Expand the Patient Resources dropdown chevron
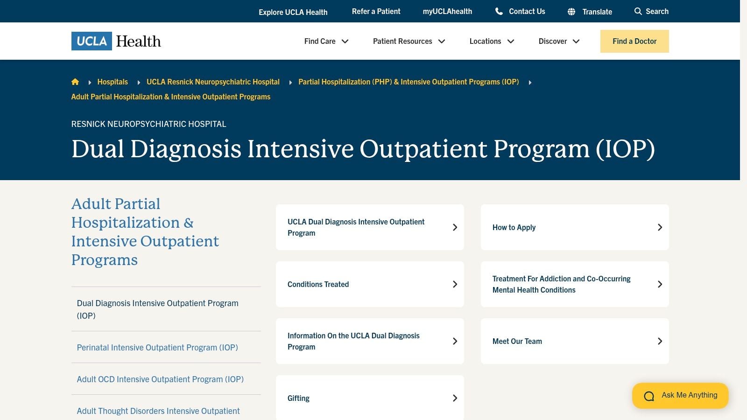747x420 pixels. point(442,41)
